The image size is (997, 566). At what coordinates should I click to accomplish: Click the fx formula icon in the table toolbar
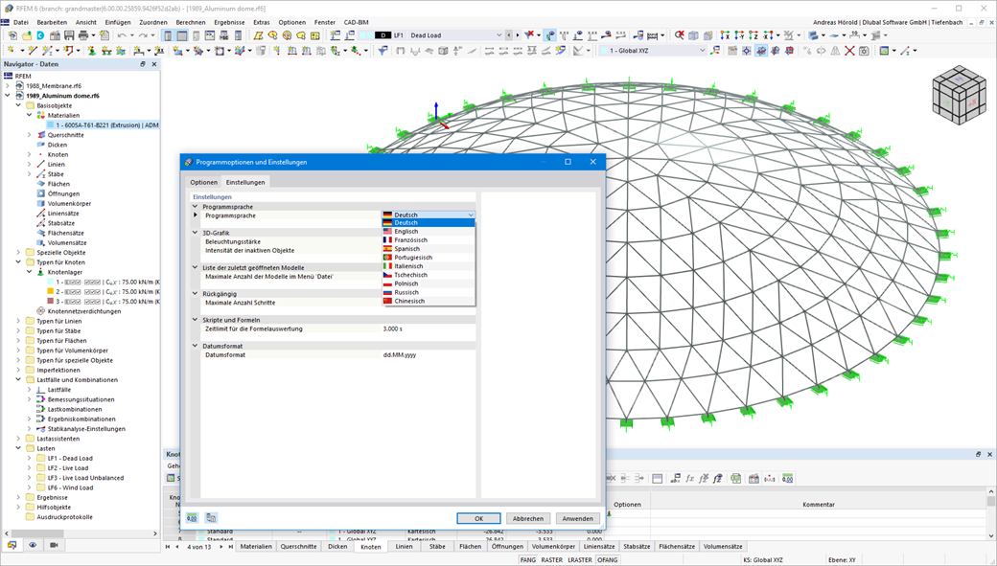pos(689,478)
